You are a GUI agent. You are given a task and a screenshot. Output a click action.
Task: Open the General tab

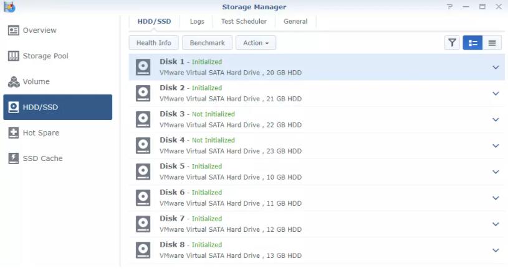click(x=295, y=21)
